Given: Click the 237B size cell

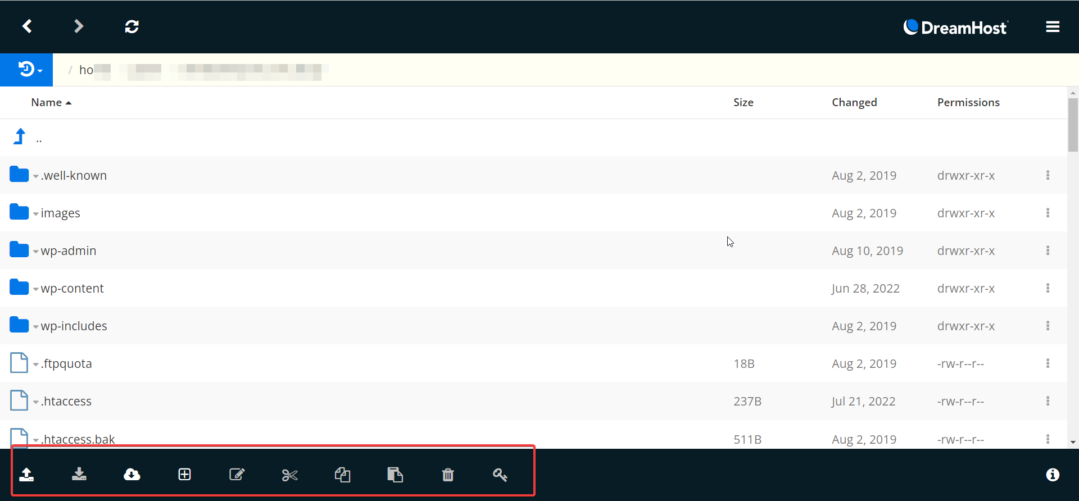Looking at the screenshot, I should 747,401.
